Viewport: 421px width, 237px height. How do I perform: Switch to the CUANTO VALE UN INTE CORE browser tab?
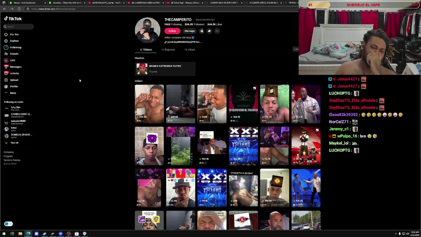(x=224, y=3)
